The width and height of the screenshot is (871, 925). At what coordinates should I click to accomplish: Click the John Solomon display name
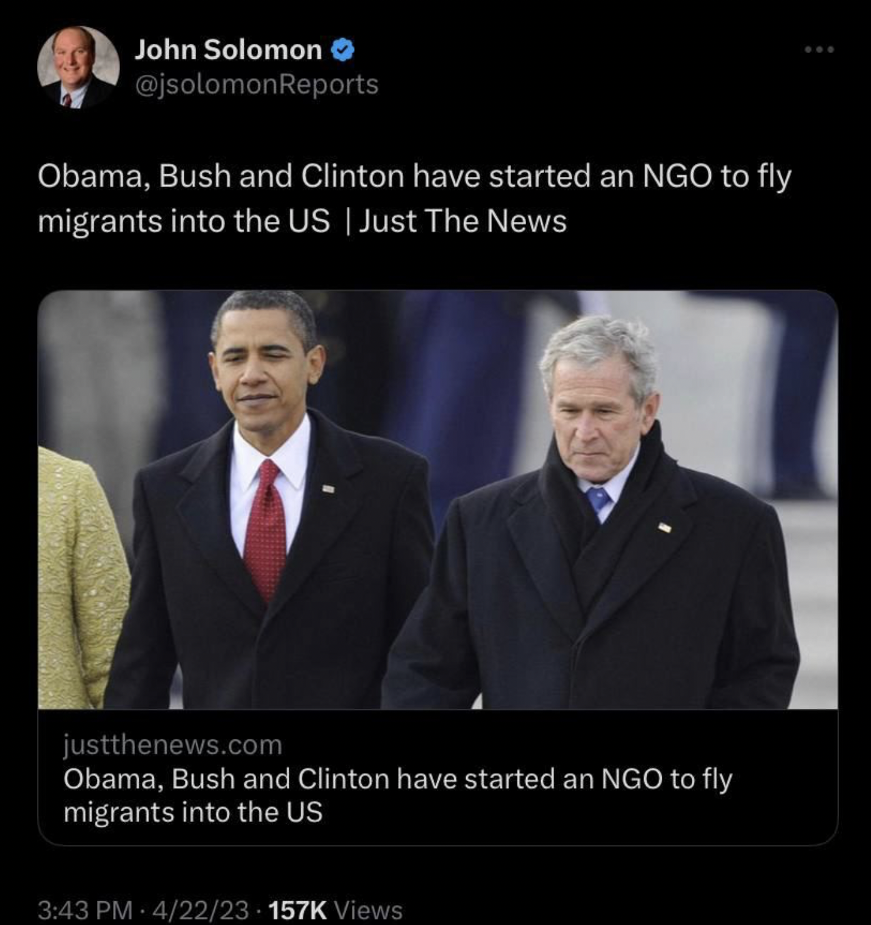pyautogui.click(x=228, y=50)
